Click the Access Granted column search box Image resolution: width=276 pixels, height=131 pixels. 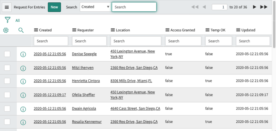[183, 41]
